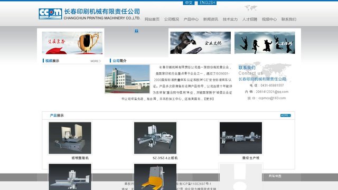338x190 pixels.
Task: Select 技术实力 in the navigation menu
Action: 230,19
